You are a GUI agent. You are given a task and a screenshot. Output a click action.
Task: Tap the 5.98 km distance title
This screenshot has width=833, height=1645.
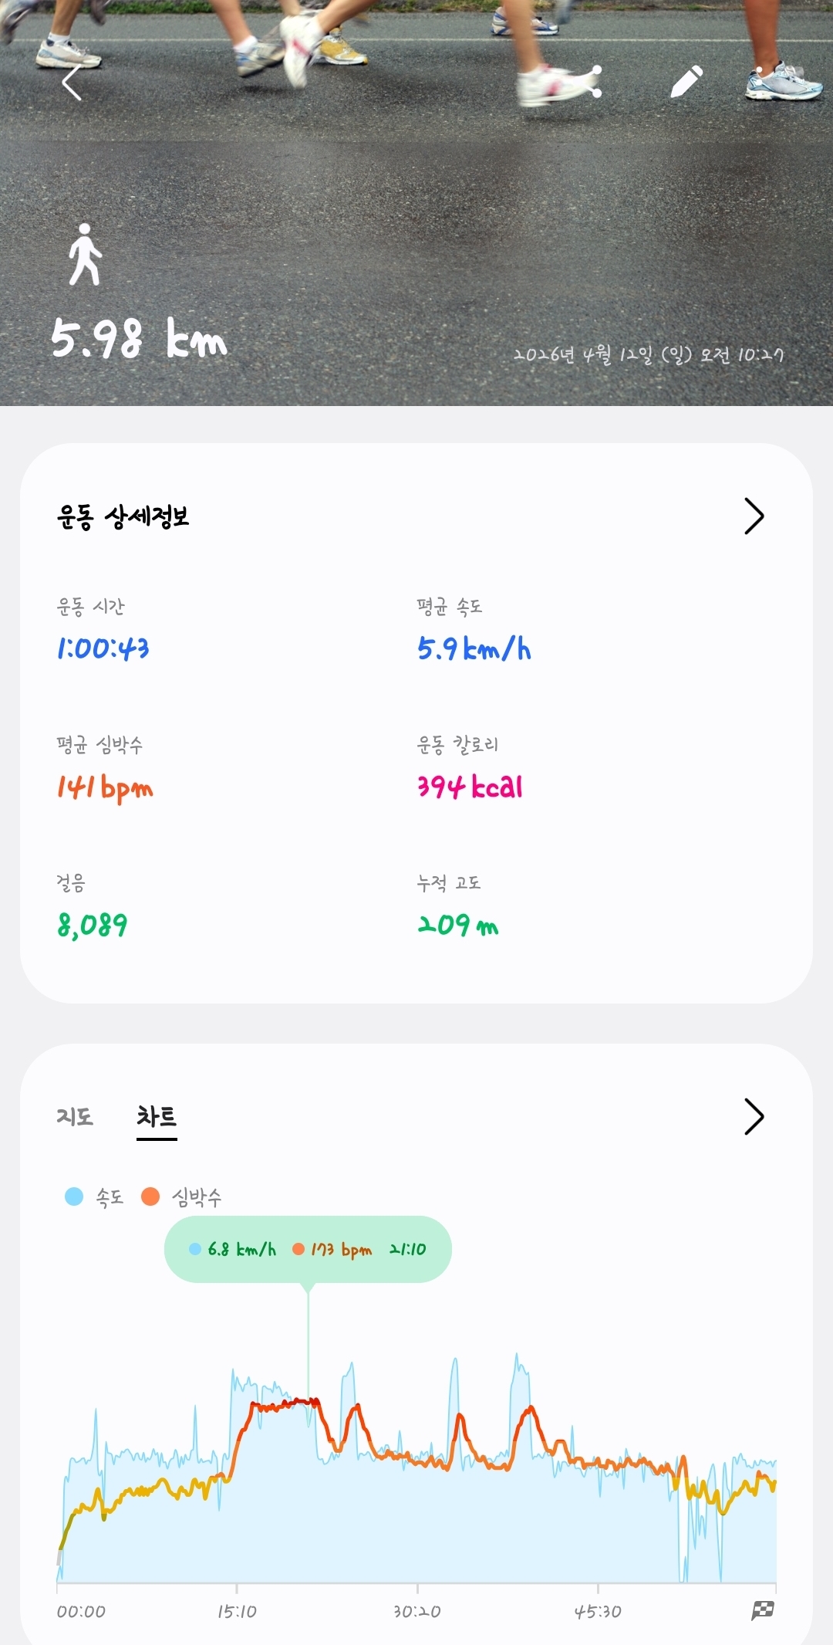coord(140,340)
